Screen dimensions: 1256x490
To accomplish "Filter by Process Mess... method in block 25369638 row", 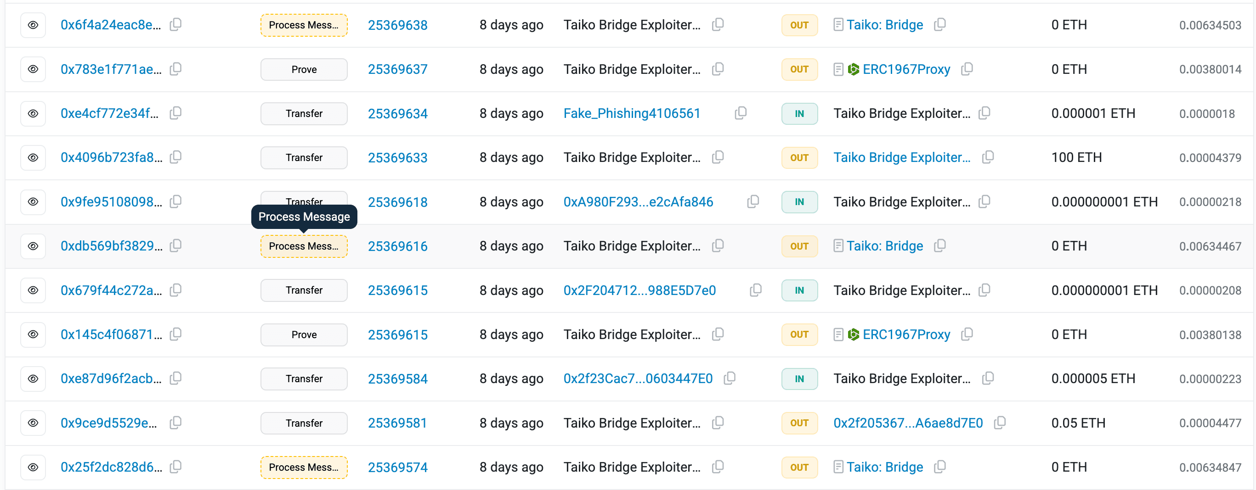I will pos(304,25).
